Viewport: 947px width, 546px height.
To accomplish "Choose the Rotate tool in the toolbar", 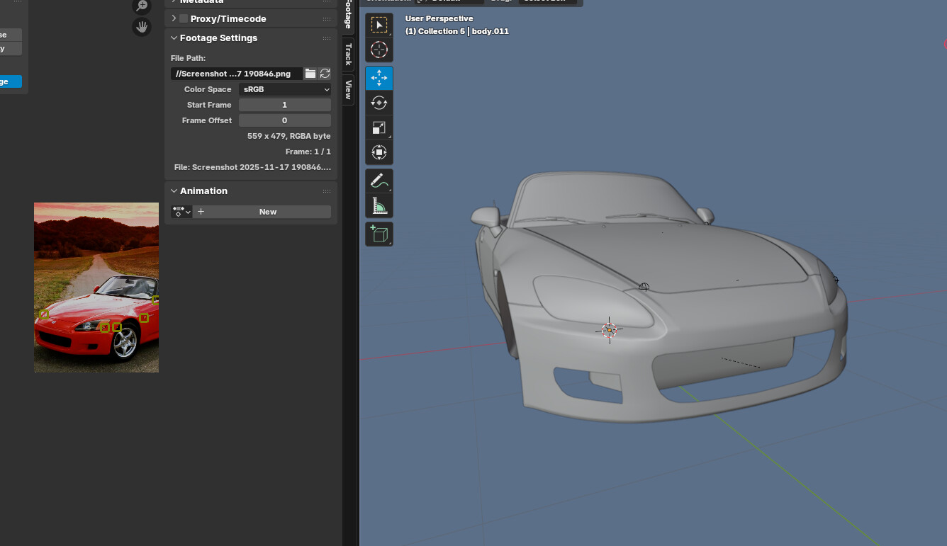I will pos(379,103).
